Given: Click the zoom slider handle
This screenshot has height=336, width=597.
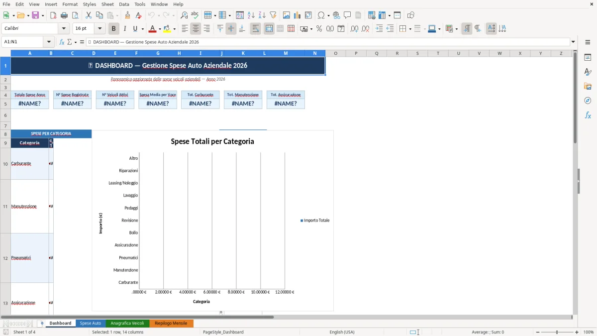Looking at the screenshot, I should tap(557, 332).
